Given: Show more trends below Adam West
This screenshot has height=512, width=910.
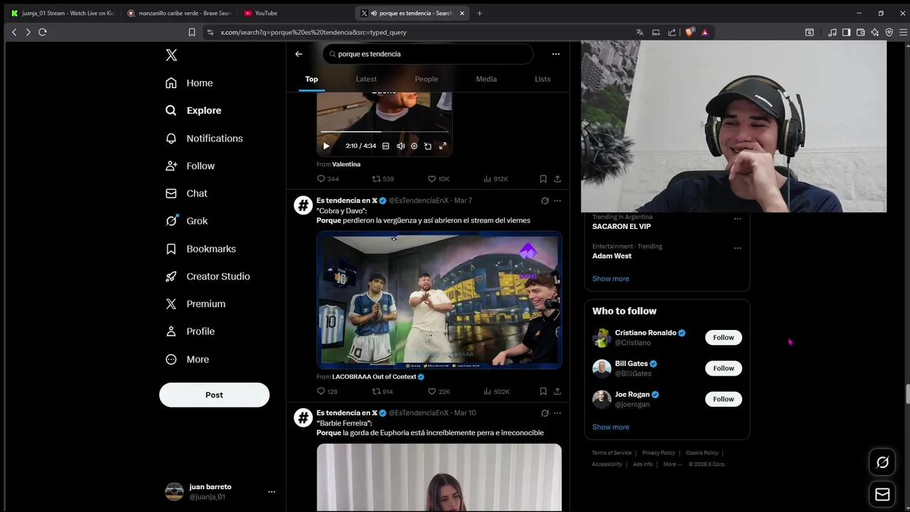Looking at the screenshot, I should 611,279.
